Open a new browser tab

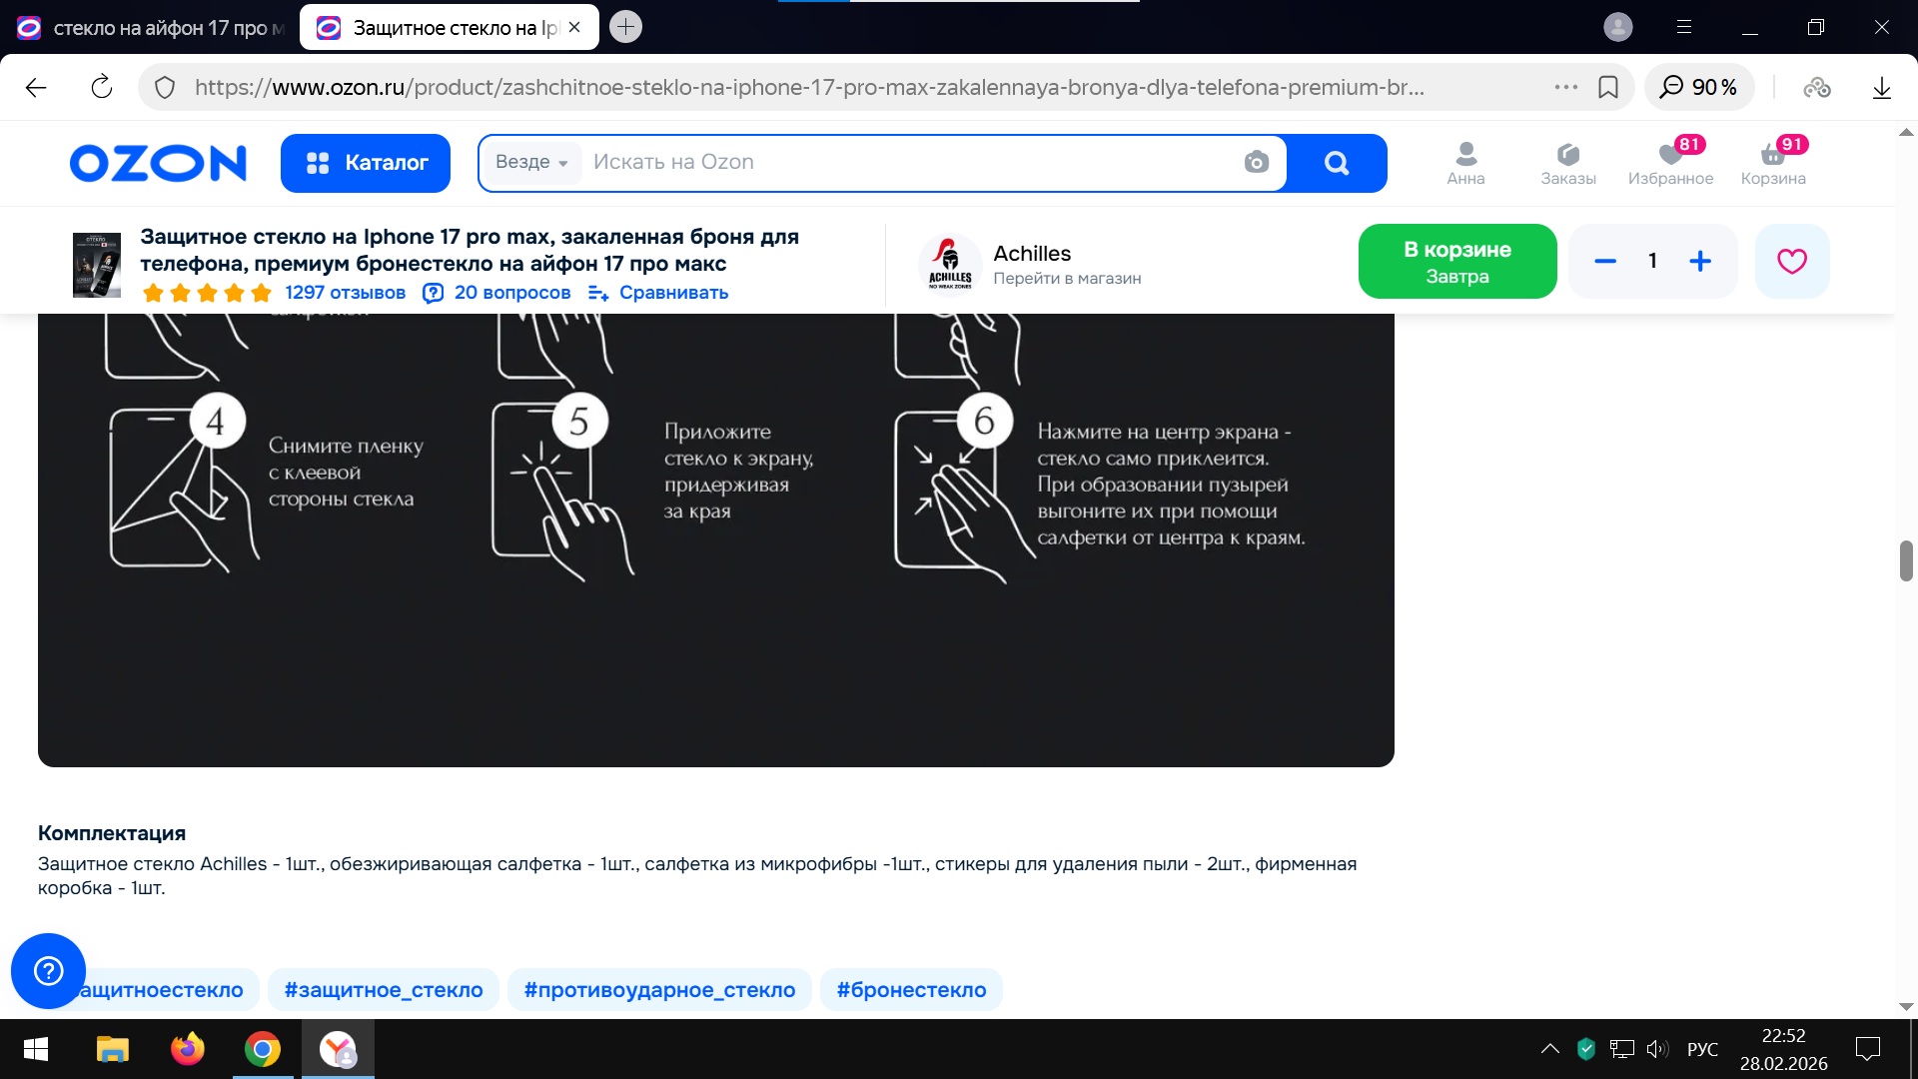click(625, 27)
